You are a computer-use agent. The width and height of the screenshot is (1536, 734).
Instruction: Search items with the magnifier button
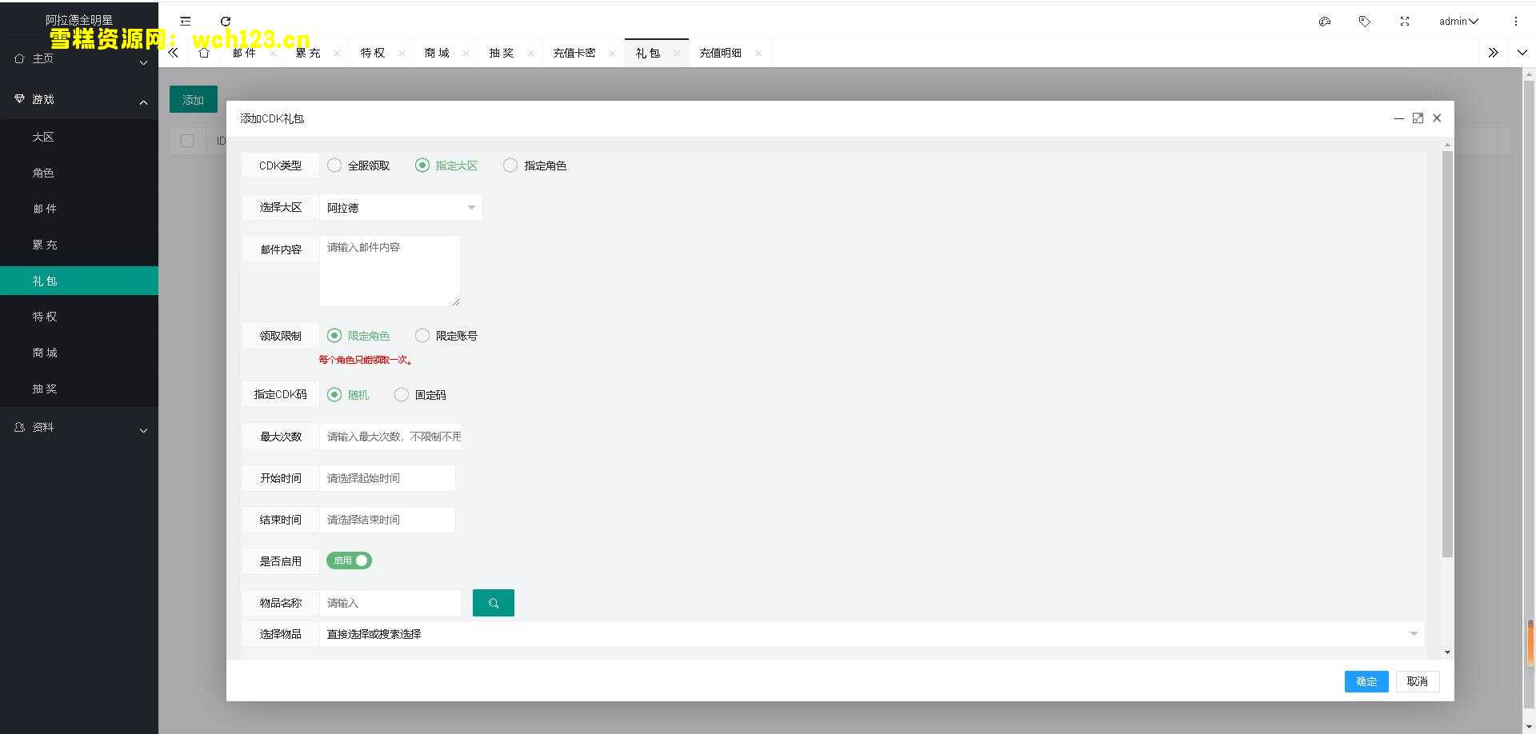pos(493,603)
